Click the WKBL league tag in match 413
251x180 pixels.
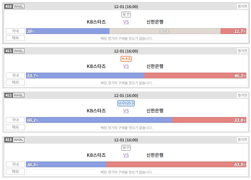click(x=19, y=140)
